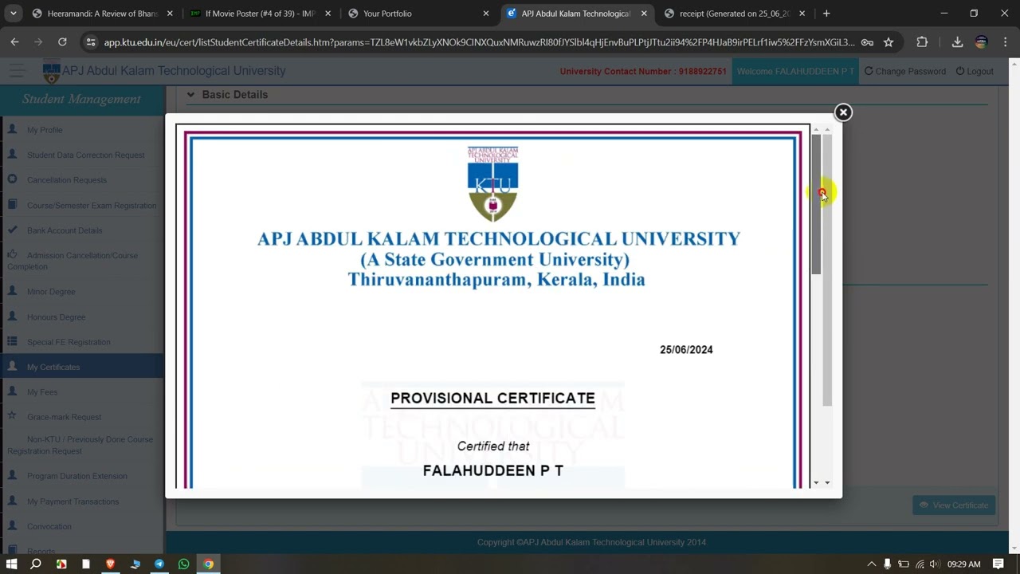Open volume control in system tray

[934, 564]
